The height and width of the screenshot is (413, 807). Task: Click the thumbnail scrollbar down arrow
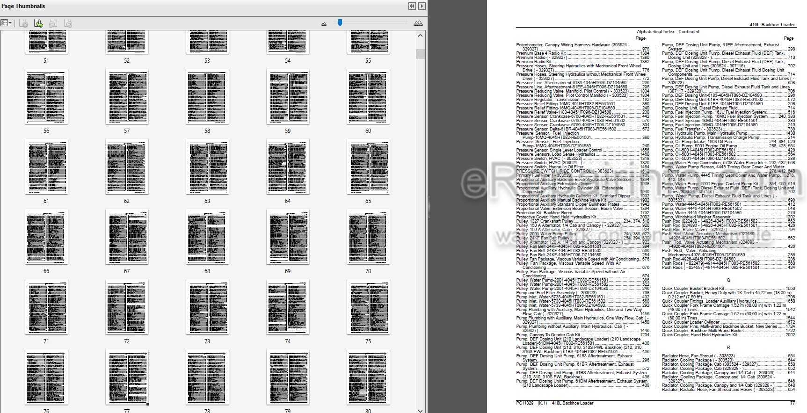[x=420, y=410]
